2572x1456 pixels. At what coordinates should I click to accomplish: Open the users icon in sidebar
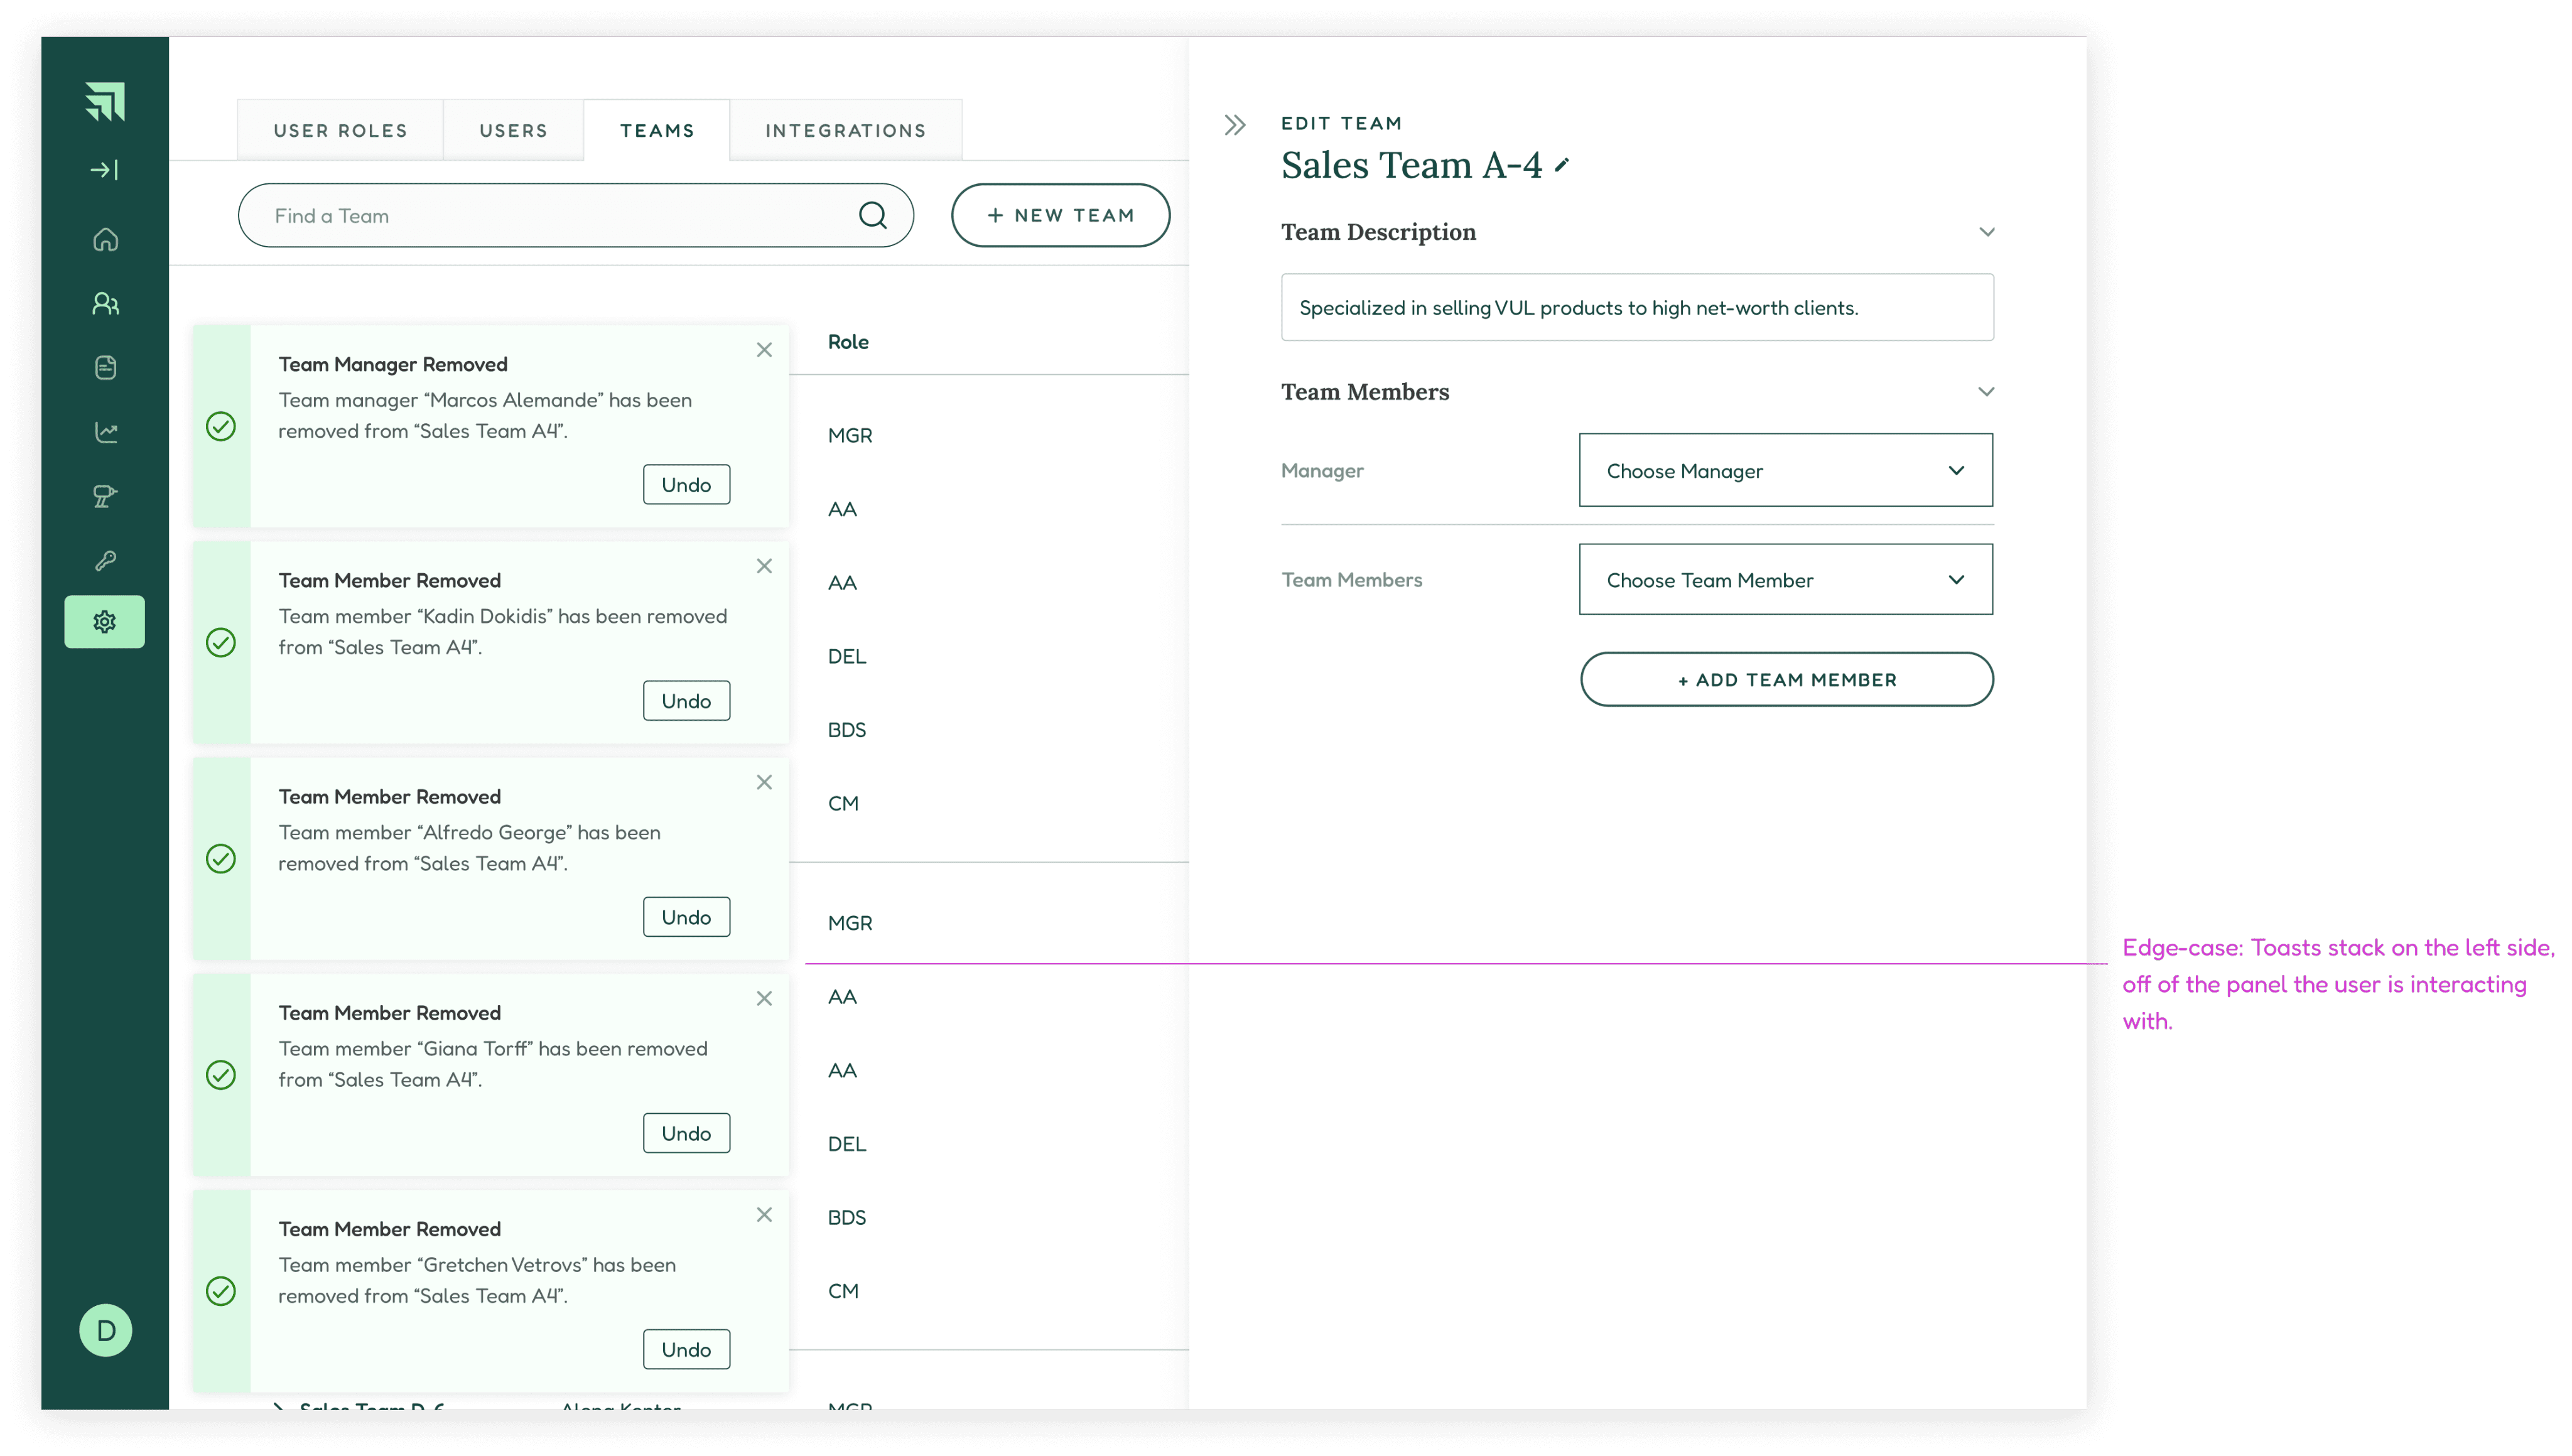click(x=105, y=304)
